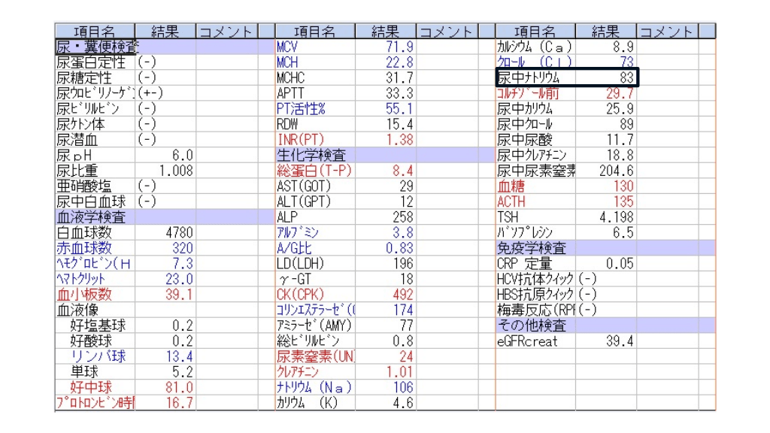Select the eGFRcreat result value 39.4
The width and height of the screenshot is (770, 433).
click(608, 341)
